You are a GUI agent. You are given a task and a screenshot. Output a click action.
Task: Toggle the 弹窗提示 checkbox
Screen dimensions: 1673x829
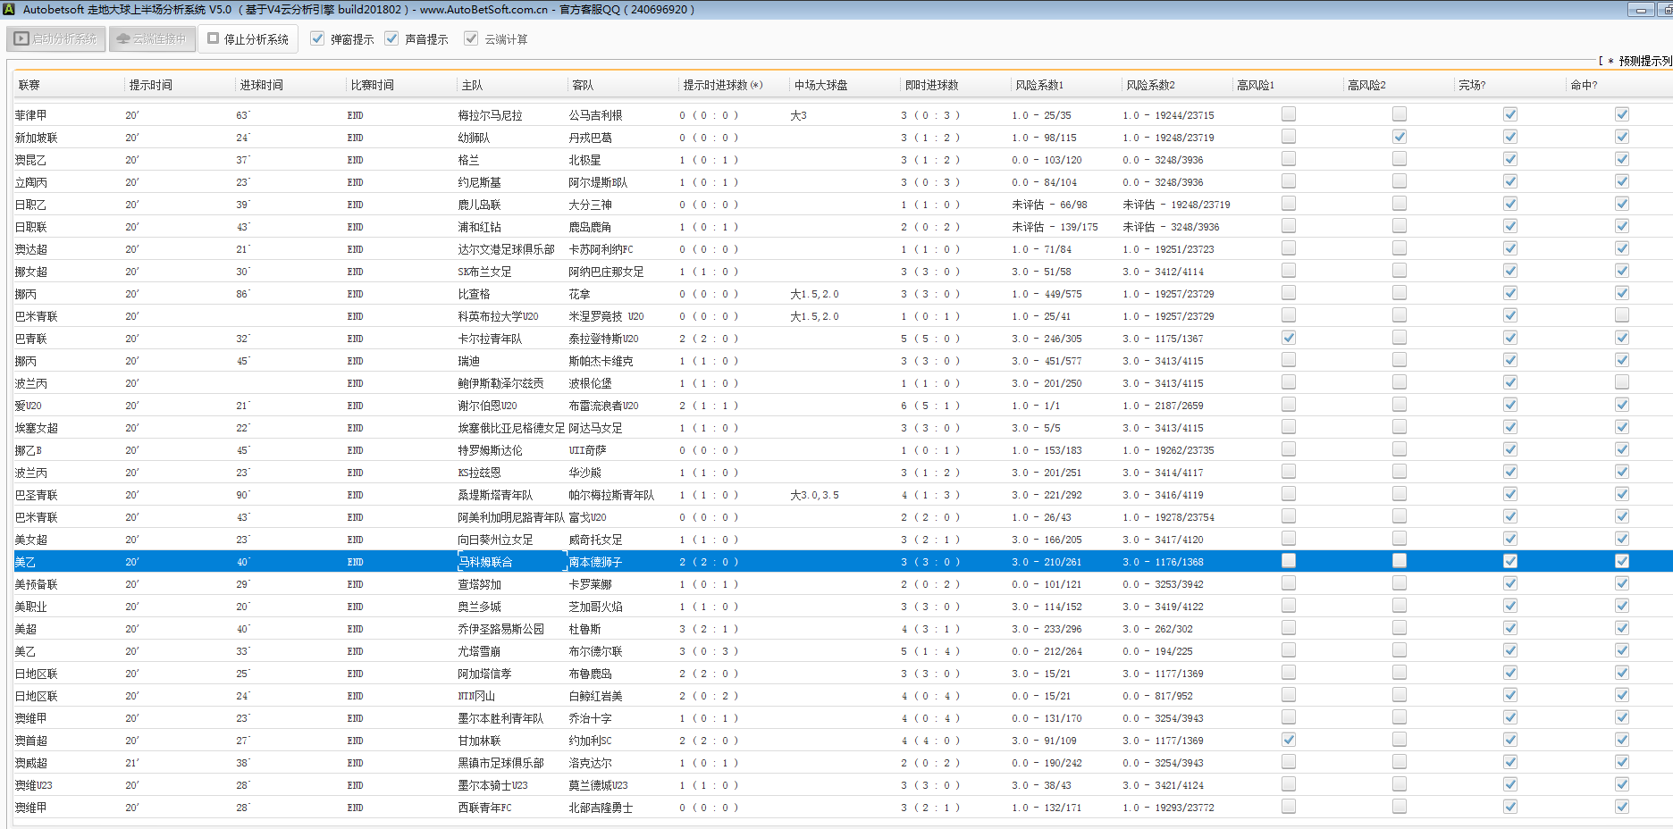click(x=317, y=39)
